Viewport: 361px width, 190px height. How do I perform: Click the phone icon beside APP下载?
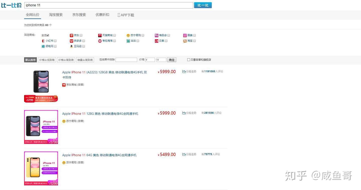[119, 15]
